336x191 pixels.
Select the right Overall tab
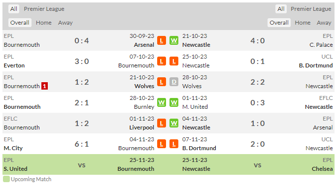coord(279,23)
